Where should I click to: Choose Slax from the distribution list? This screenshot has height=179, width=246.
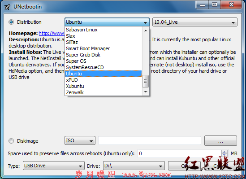pos(104,36)
